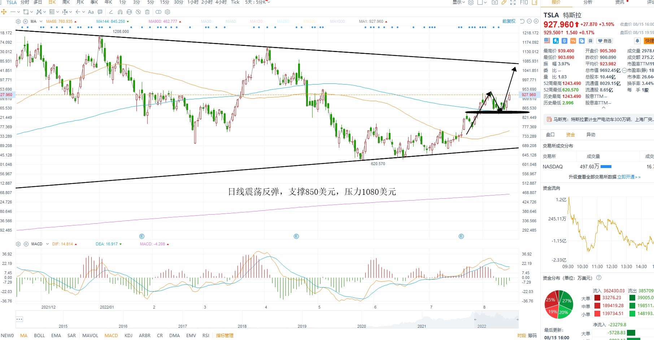Open the price alert bell icon
Screen dimensions: 654x340
637,41
